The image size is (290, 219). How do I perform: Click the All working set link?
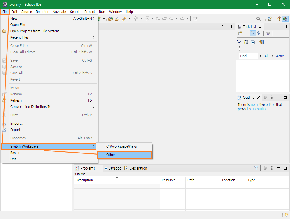point(266,56)
